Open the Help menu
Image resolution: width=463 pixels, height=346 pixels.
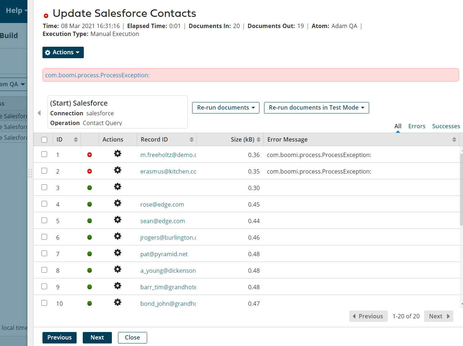pyautogui.click(x=16, y=11)
